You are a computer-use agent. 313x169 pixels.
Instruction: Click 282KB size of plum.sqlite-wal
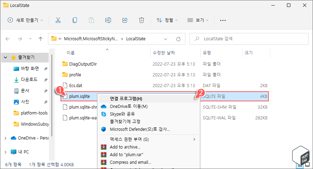261,118
